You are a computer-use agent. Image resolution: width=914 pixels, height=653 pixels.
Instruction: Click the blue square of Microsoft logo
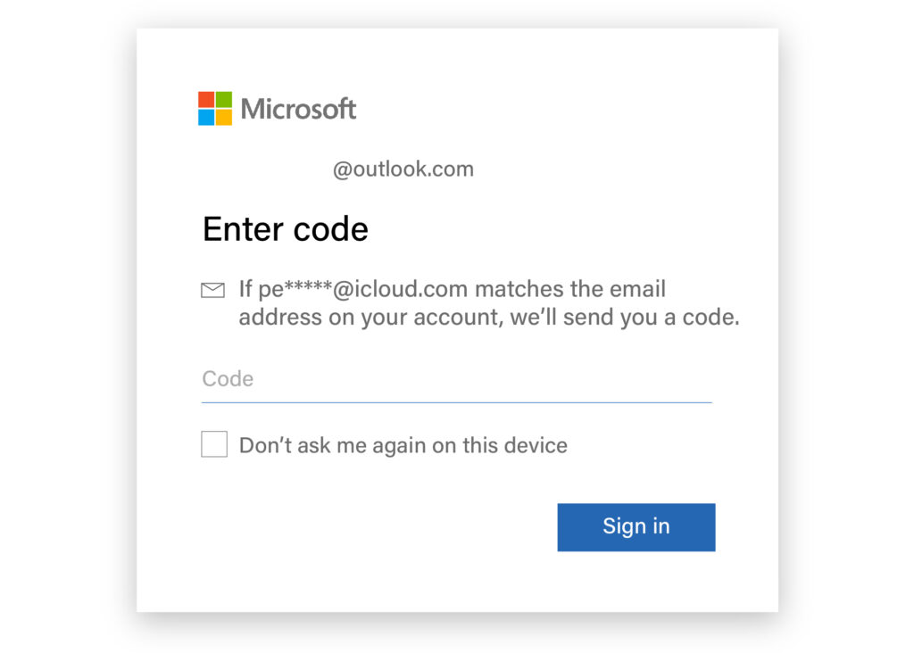[206, 118]
